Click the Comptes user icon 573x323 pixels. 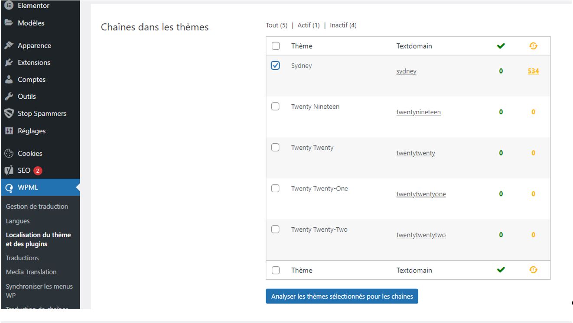[8, 80]
